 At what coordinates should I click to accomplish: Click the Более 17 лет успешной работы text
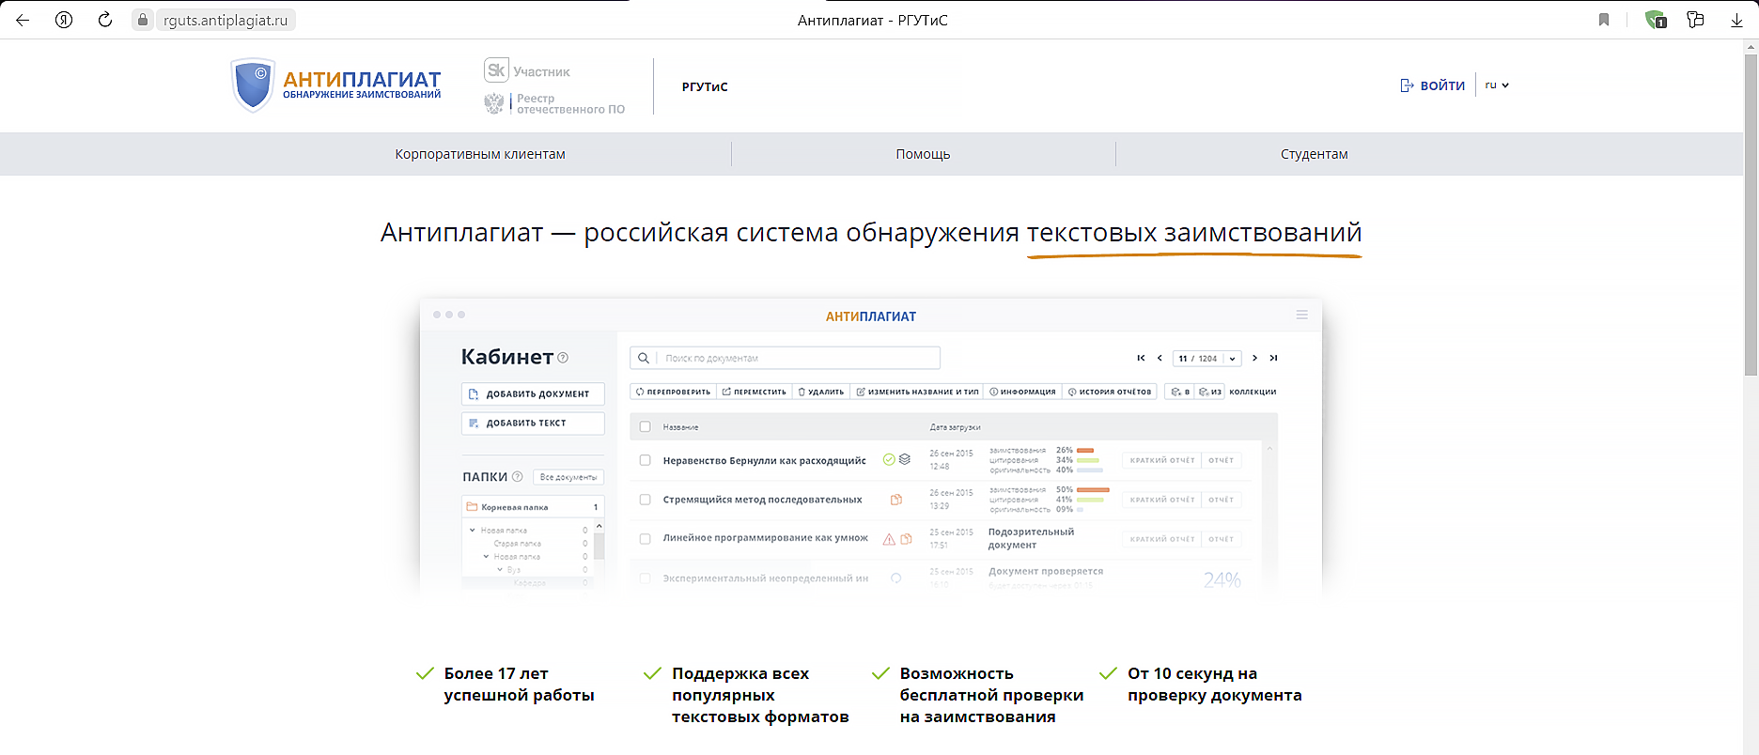519,685
